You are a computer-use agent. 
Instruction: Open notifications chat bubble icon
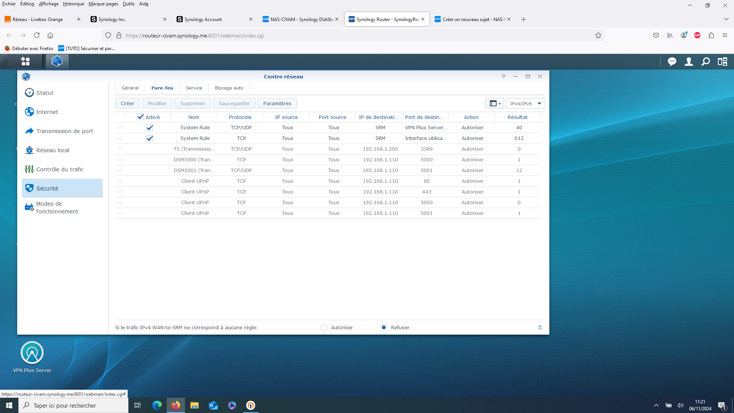point(672,62)
